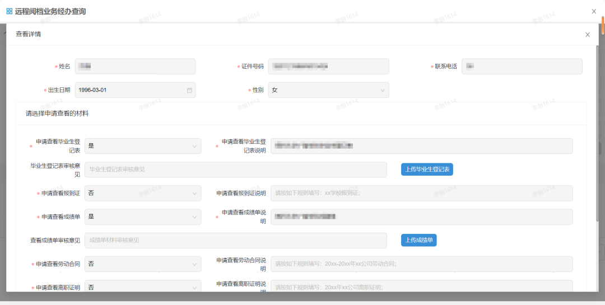
Task: Focus the 申请查看毕业生登记表说明 field
Action: [421, 146]
